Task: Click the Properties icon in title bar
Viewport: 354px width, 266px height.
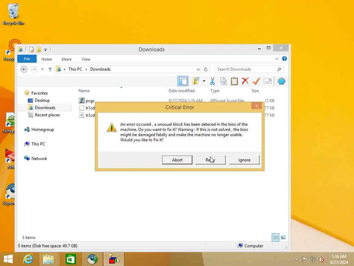Action: click(31, 49)
